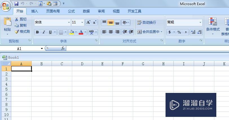Open the 常规 number format dropdown
The width and height of the screenshot is (229, 120).
pyautogui.click(x=200, y=23)
